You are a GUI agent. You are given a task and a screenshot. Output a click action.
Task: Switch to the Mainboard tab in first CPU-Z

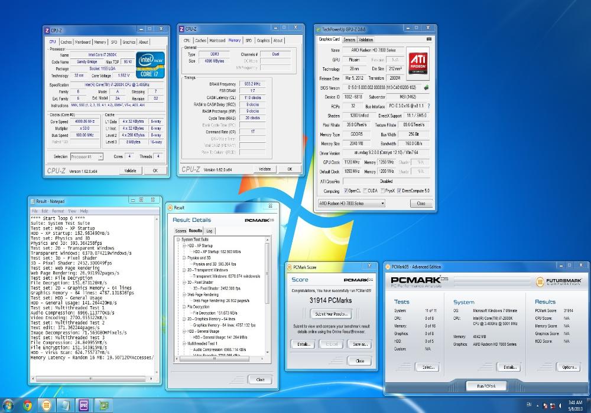pyautogui.click(x=83, y=42)
